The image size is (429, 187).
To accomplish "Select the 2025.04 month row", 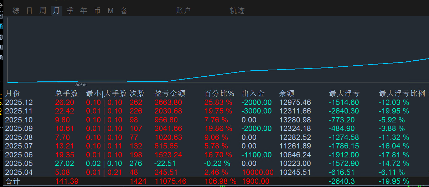I will pos(217,172).
